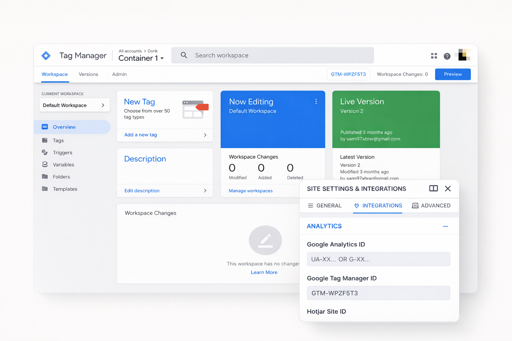Switch to the Versions tab

[x=88, y=74]
